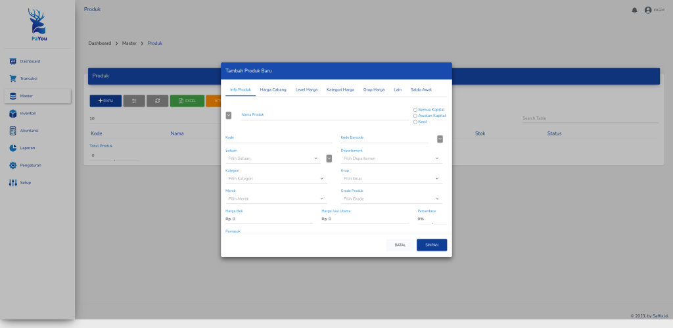Click the Persentase field

pos(432,219)
